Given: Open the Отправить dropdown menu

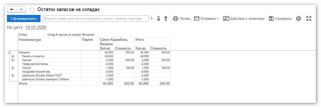Looking at the screenshot, I should pos(206,18).
